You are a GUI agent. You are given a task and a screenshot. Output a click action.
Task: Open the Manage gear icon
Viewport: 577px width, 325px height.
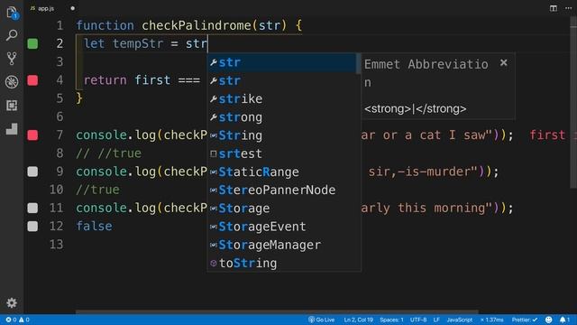pos(12,303)
